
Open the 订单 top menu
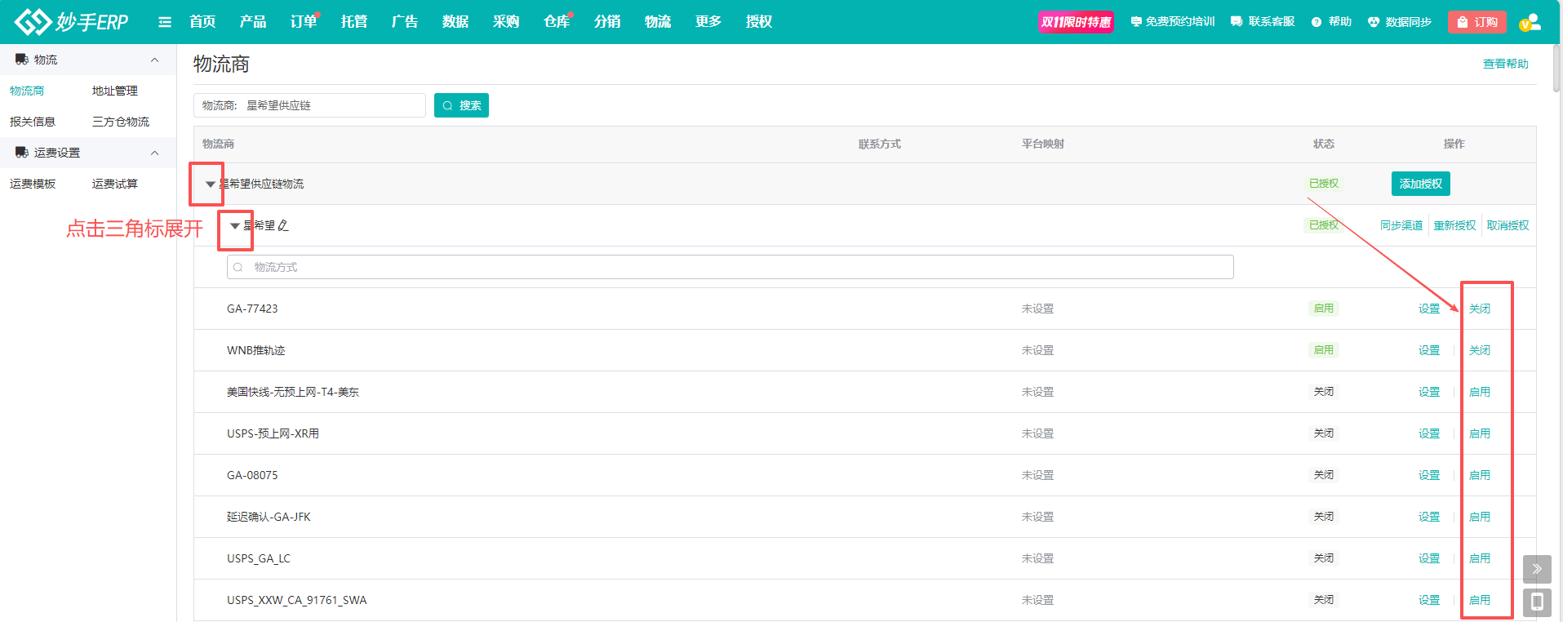(x=304, y=22)
